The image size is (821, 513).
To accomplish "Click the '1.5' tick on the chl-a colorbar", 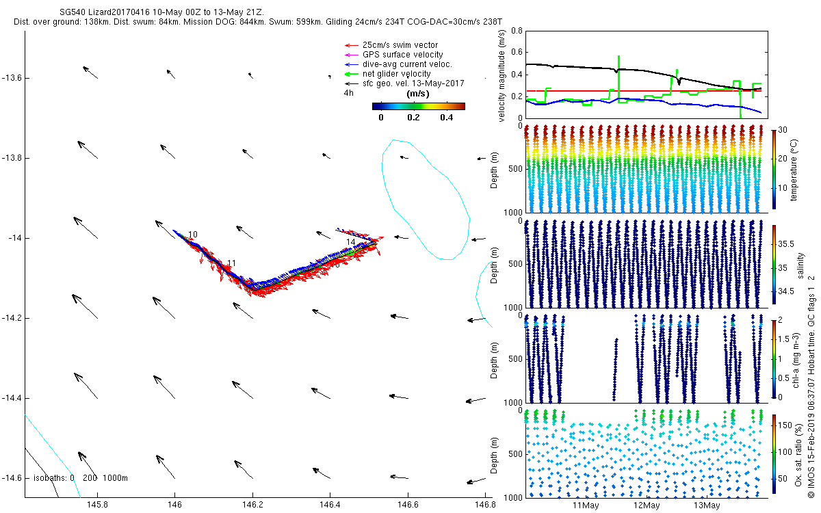I will click(x=785, y=339).
